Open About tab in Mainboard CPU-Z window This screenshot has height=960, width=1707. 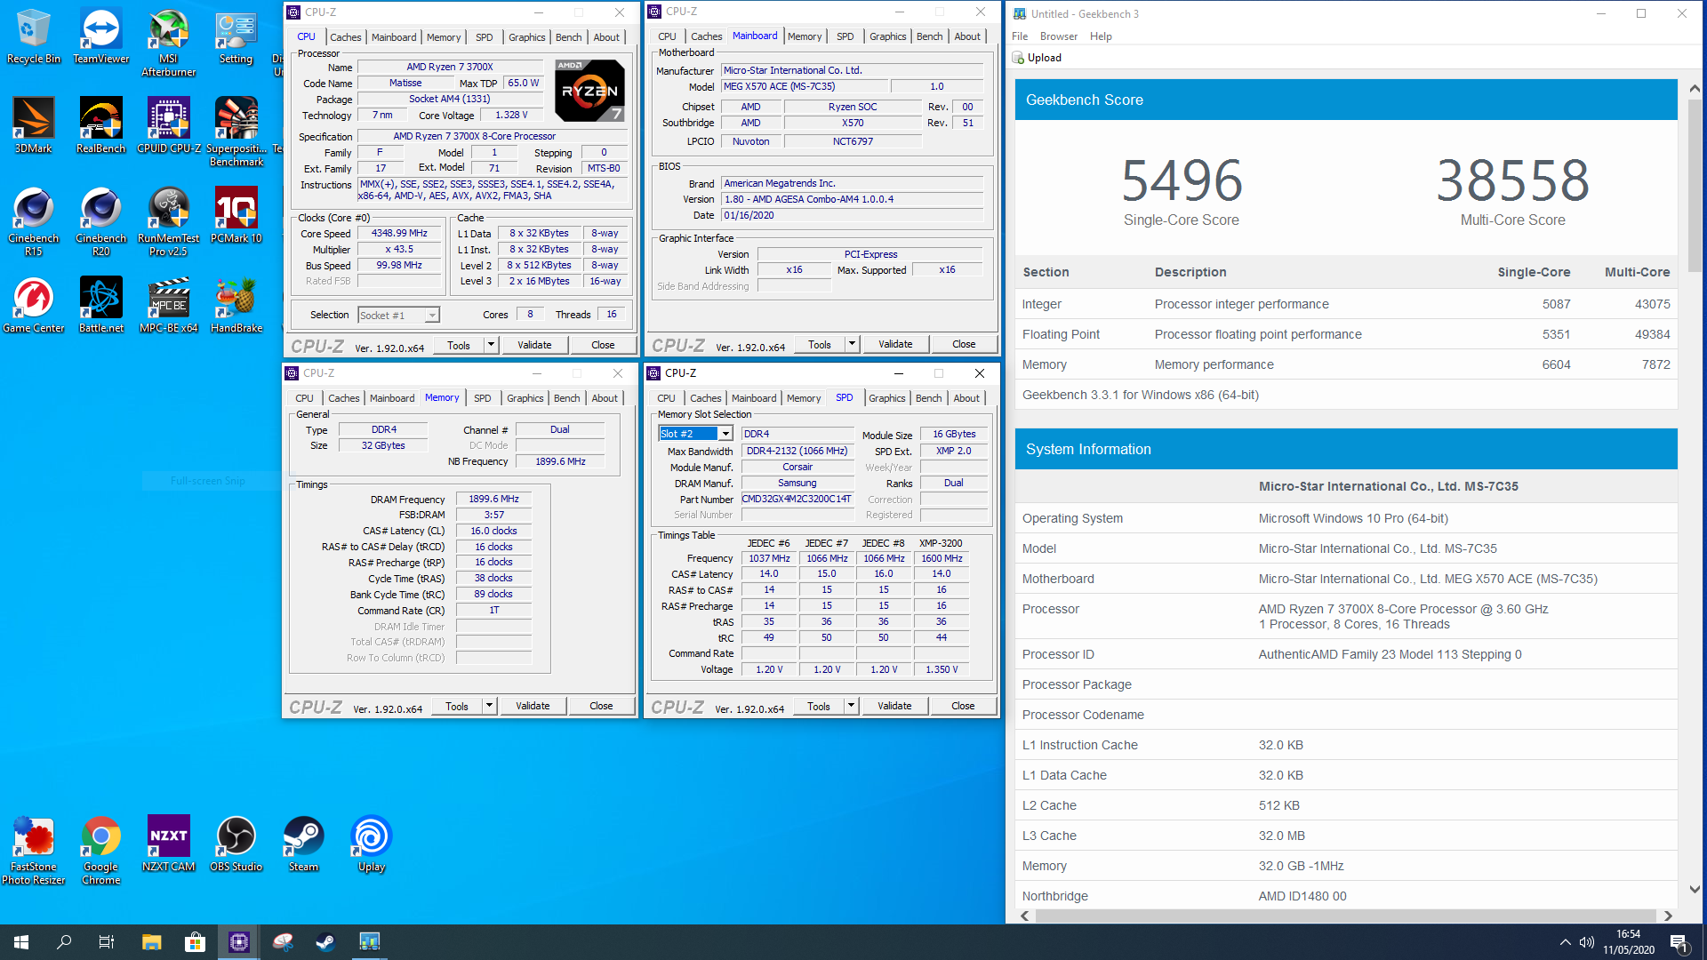pyautogui.click(x=967, y=36)
